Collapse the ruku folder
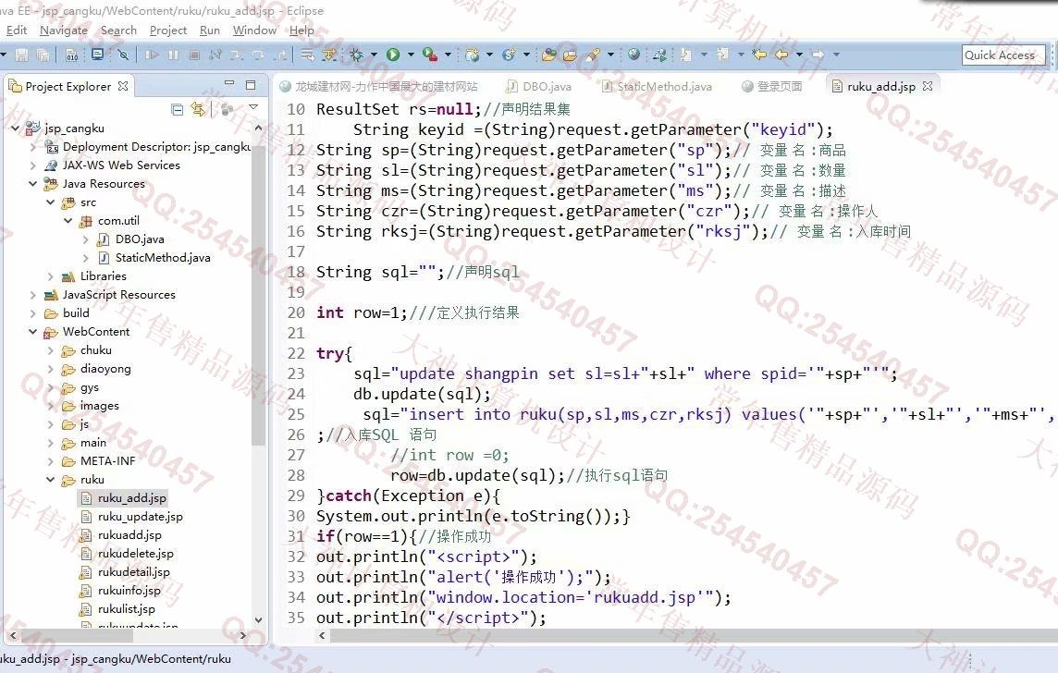The width and height of the screenshot is (1058, 673). tap(51, 480)
